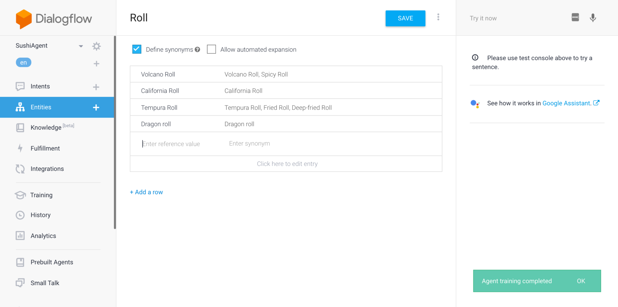The width and height of the screenshot is (618, 307).
Task: Click the microphone icon in test console
Action: (593, 18)
